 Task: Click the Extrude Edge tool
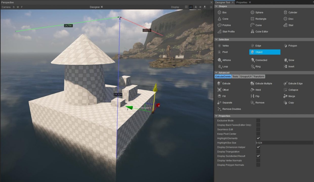pyautogui.click(x=293, y=83)
